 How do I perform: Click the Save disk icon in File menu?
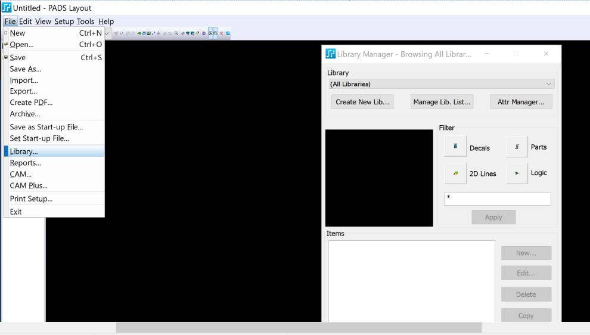5,57
